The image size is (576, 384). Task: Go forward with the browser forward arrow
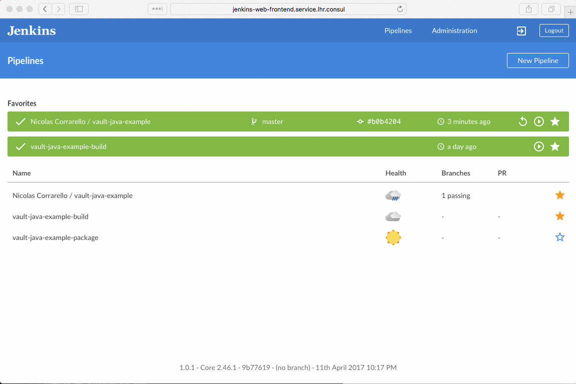(59, 9)
